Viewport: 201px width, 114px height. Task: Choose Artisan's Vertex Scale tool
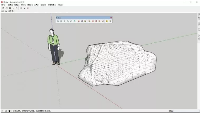(99, 21)
